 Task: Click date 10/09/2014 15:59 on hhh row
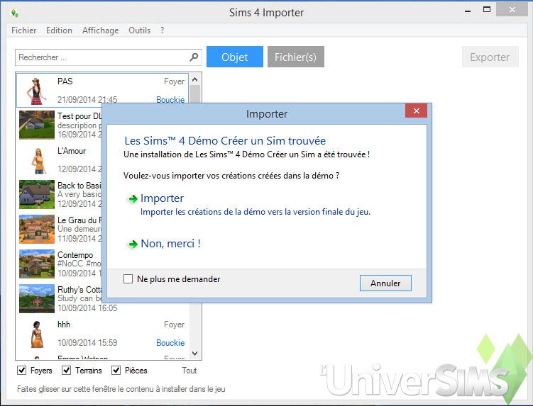87,342
